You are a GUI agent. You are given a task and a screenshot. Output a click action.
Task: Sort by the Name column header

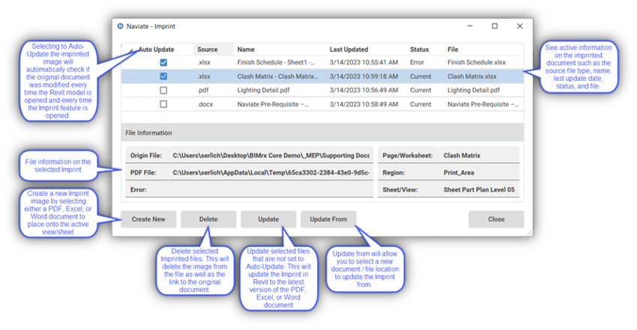246,49
